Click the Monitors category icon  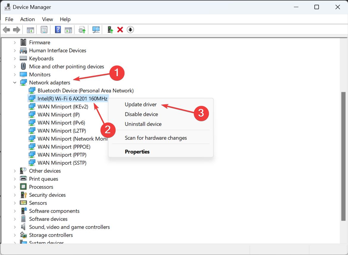23,74
